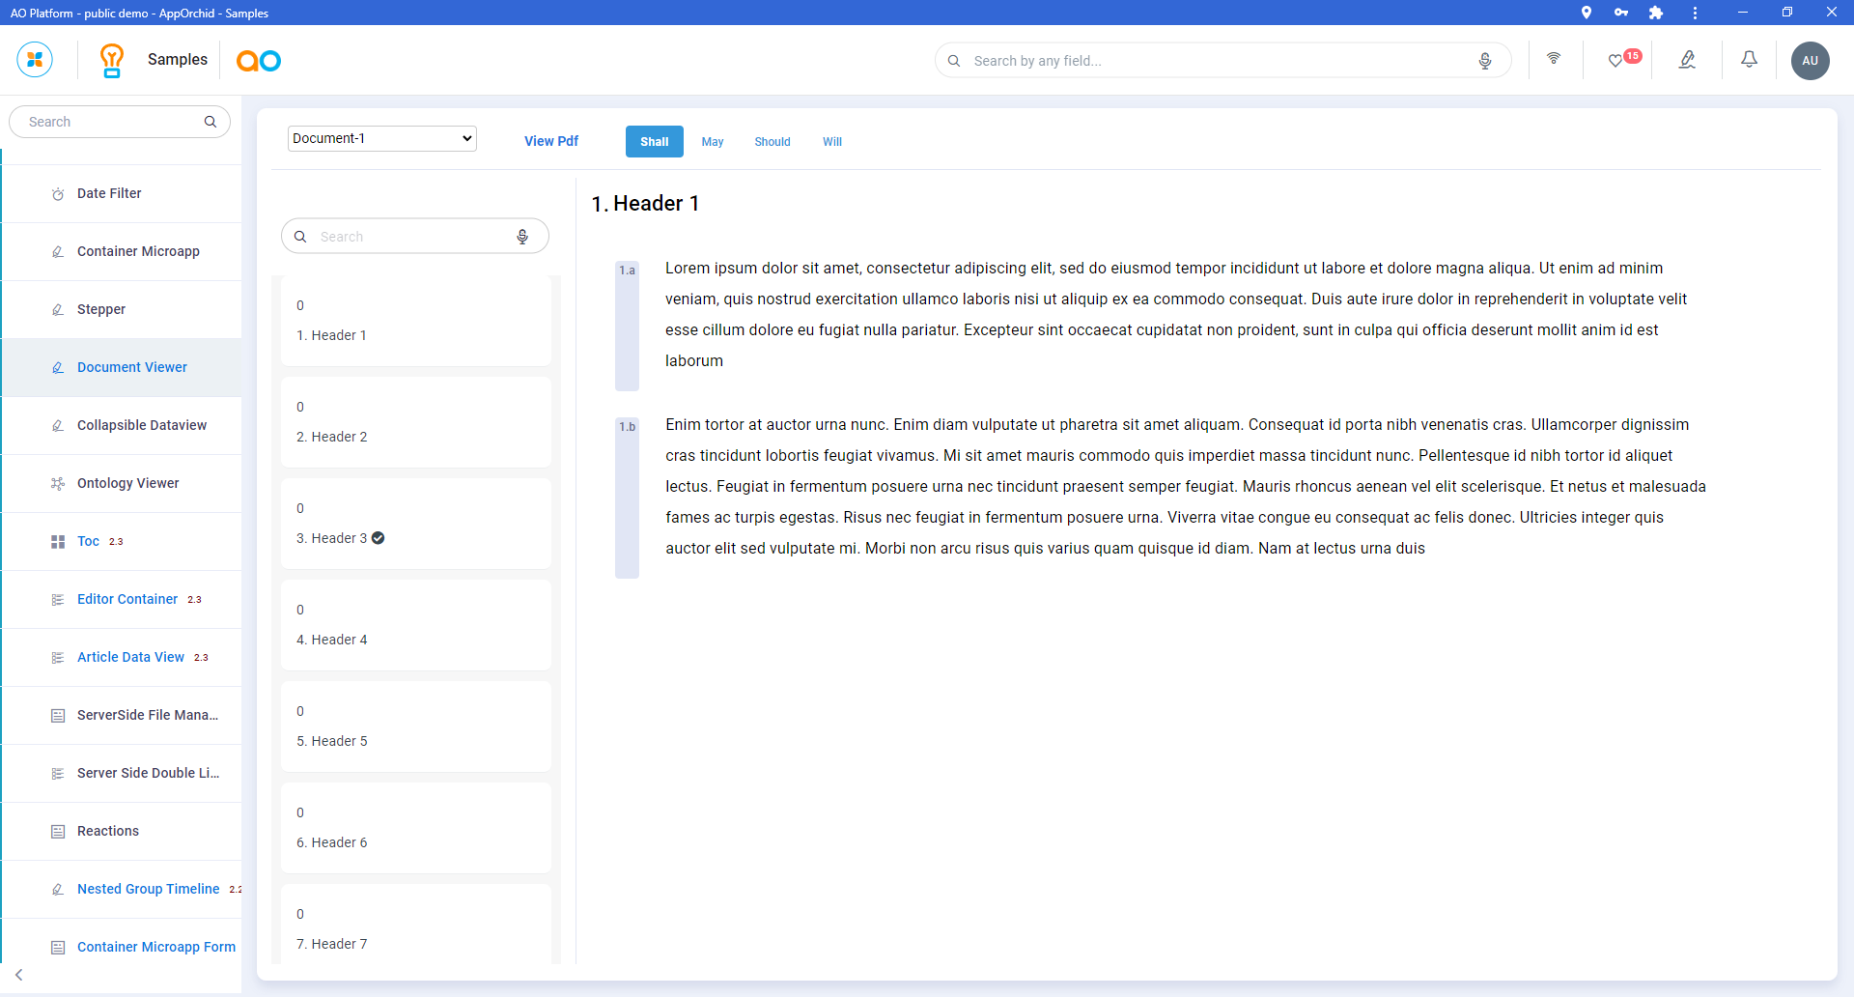Click the sidebar search magnifier icon
Viewport: 1854px width, 997px height.
point(211,122)
